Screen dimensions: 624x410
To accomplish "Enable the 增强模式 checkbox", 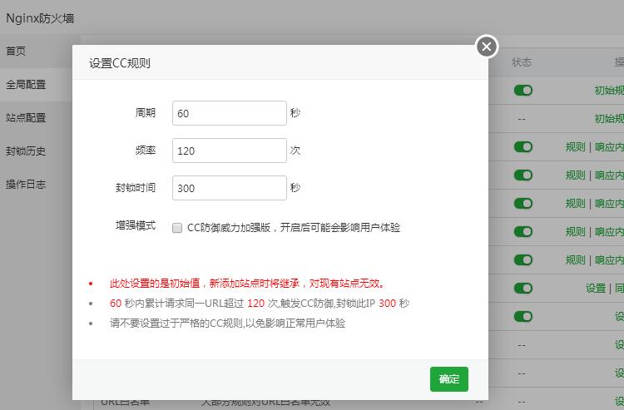I will coord(177,228).
